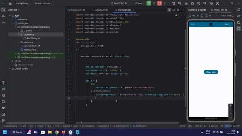Image resolution: width=242 pixels, height=136 pixels.
Task: Open Device Manager in right sidebar
Action: pos(239,22)
